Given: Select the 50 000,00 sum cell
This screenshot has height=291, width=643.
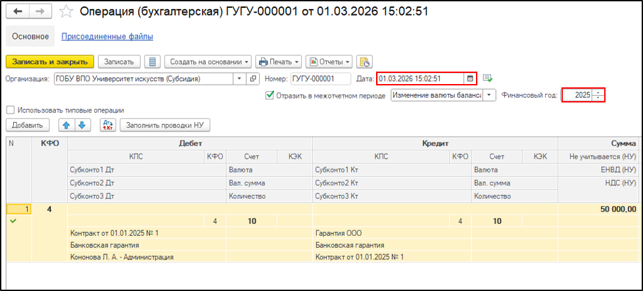Looking at the screenshot, I should 599,210.
